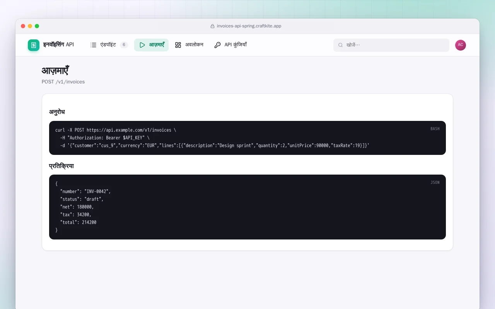This screenshot has height=309, width=495.
Task: Click the एंडपॉइंट list icon
Action: (93, 45)
